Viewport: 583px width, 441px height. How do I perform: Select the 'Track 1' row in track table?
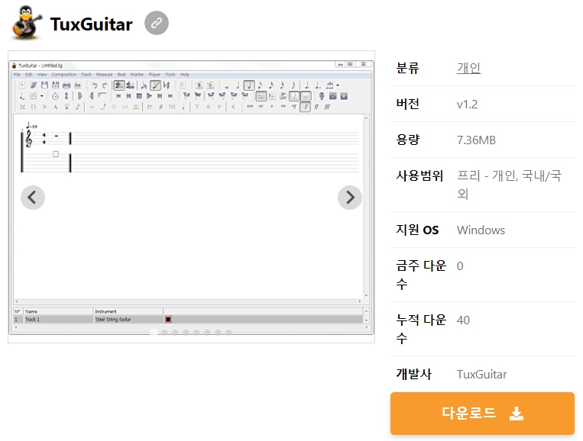tap(188, 319)
